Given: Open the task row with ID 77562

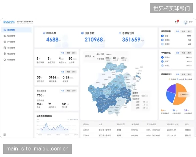Looking at the screenshot, I should 137,130.
